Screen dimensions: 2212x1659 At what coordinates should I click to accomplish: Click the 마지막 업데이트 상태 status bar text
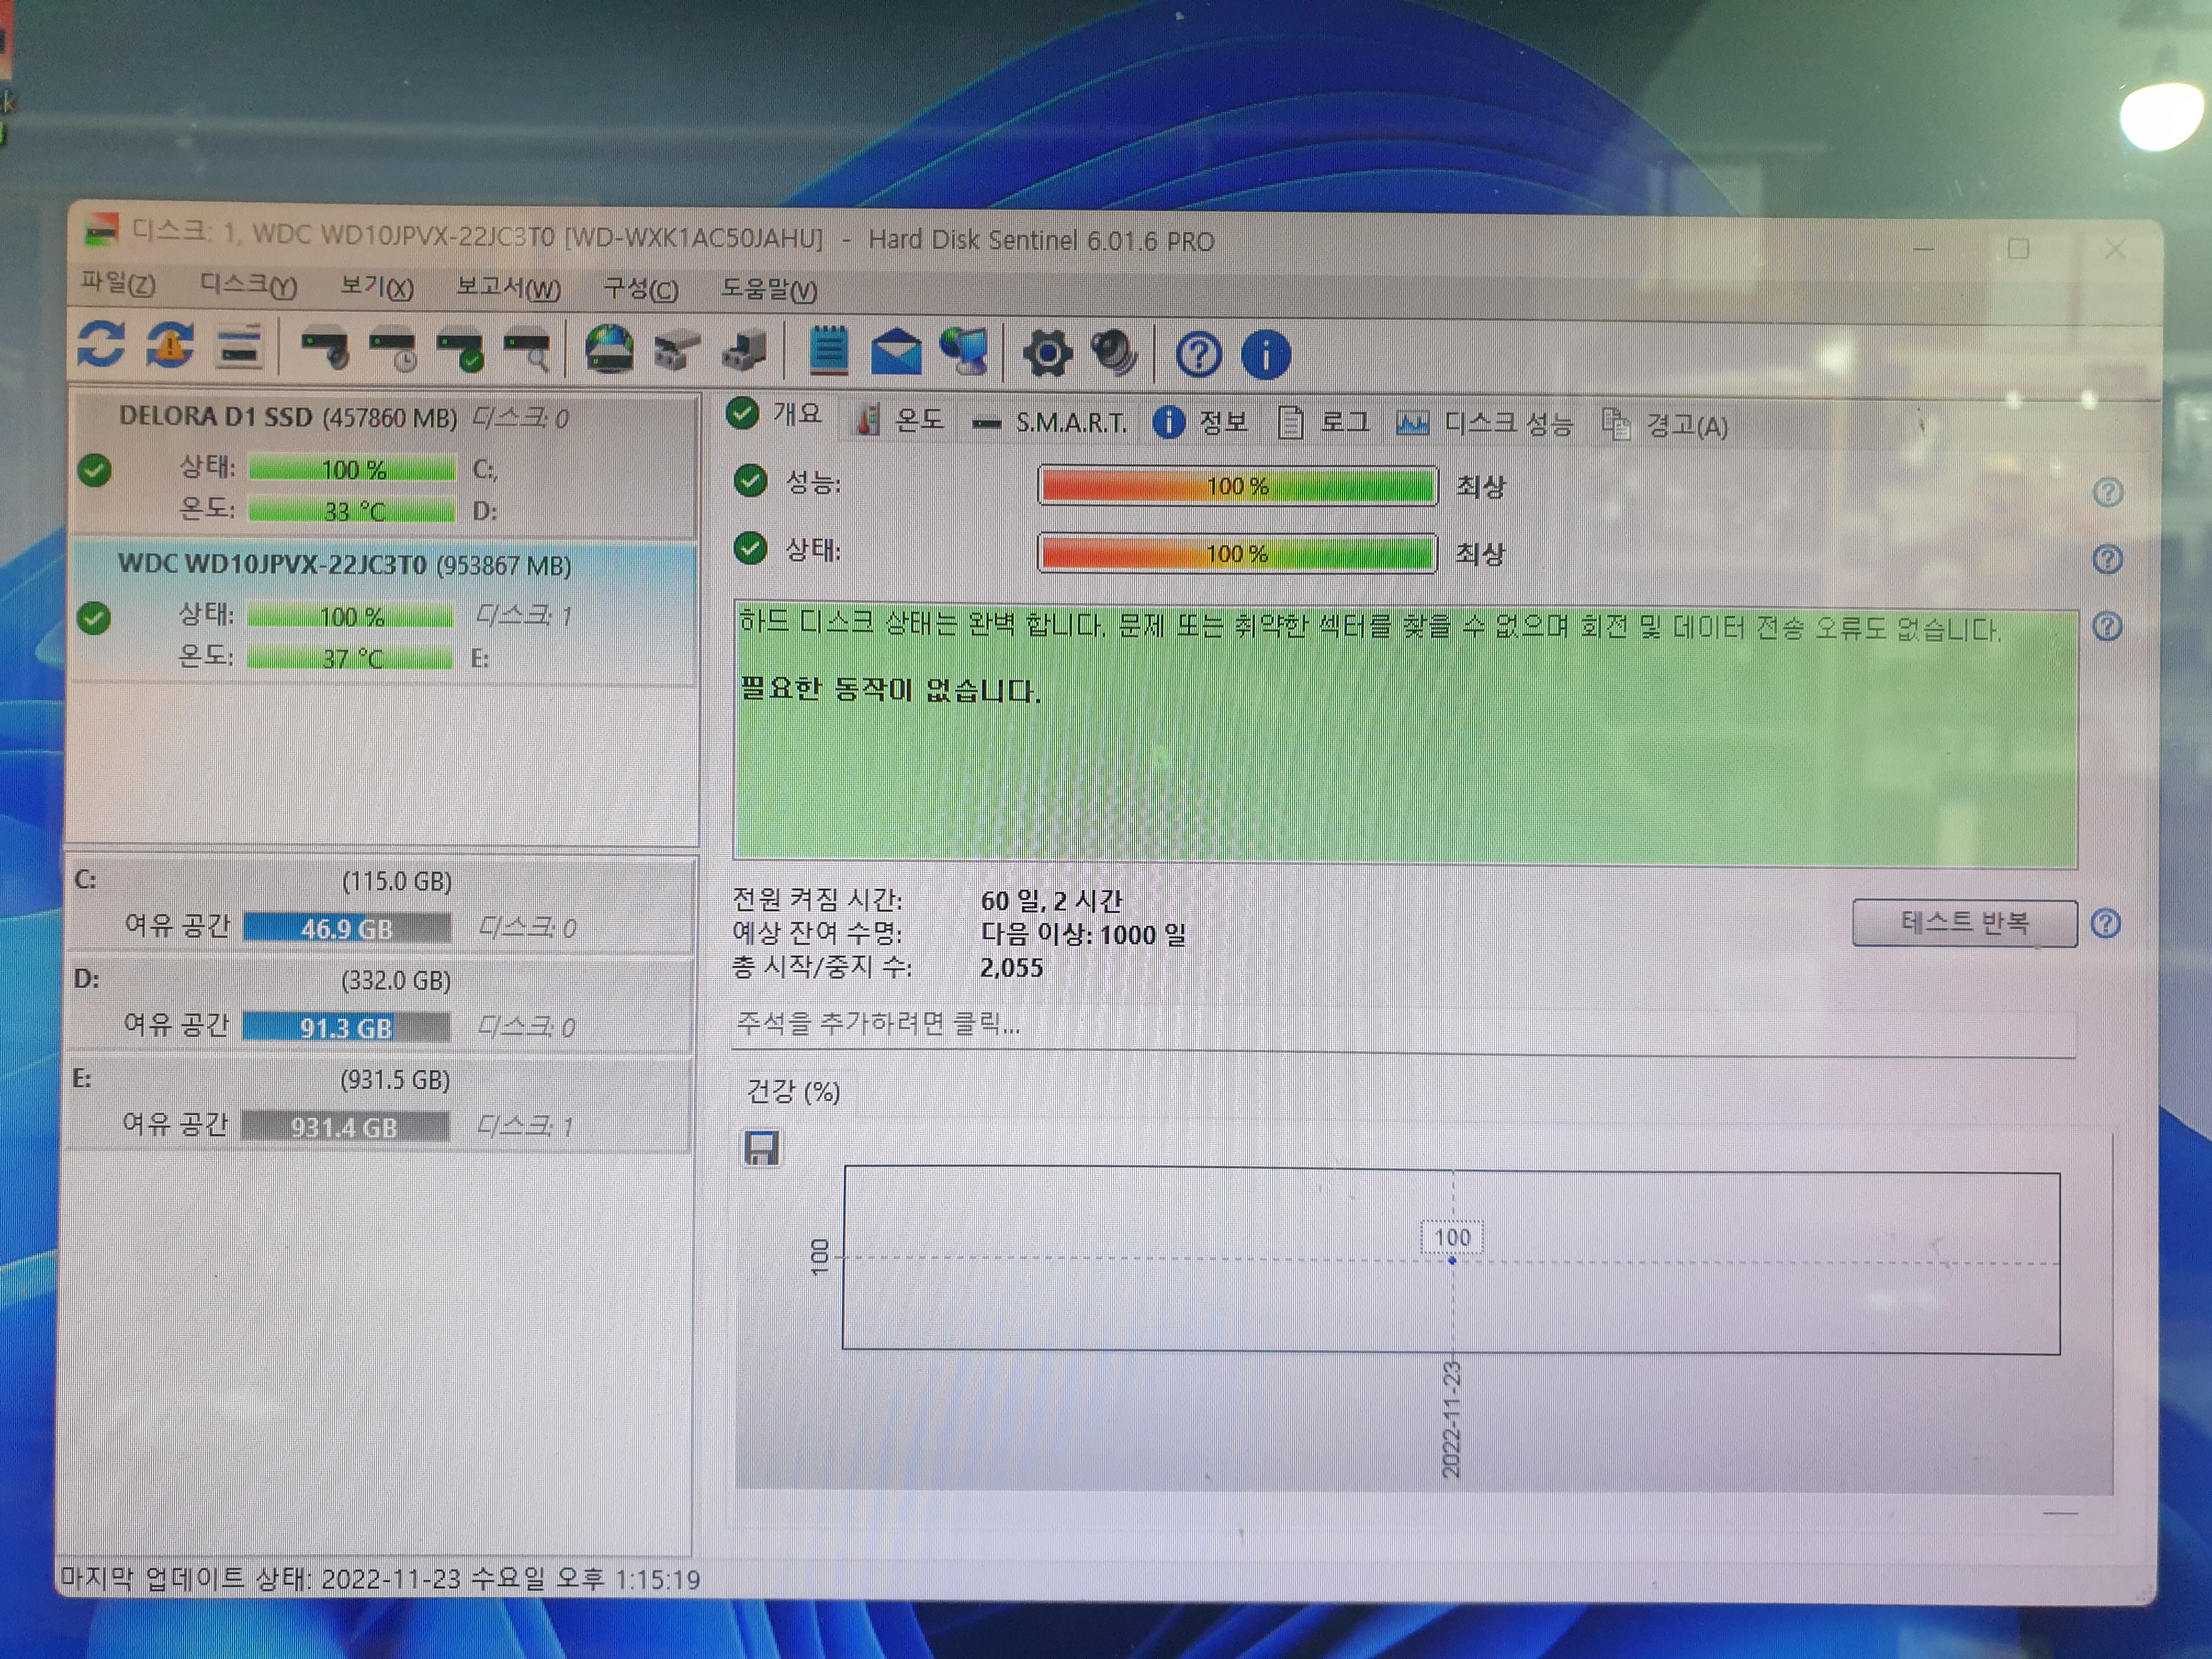(x=380, y=1578)
